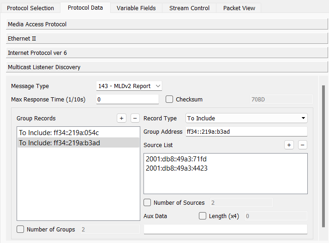The height and width of the screenshot is (243, 329).
Task: Toggle the Number of Sources checkbox
Action: coord(148,202)
